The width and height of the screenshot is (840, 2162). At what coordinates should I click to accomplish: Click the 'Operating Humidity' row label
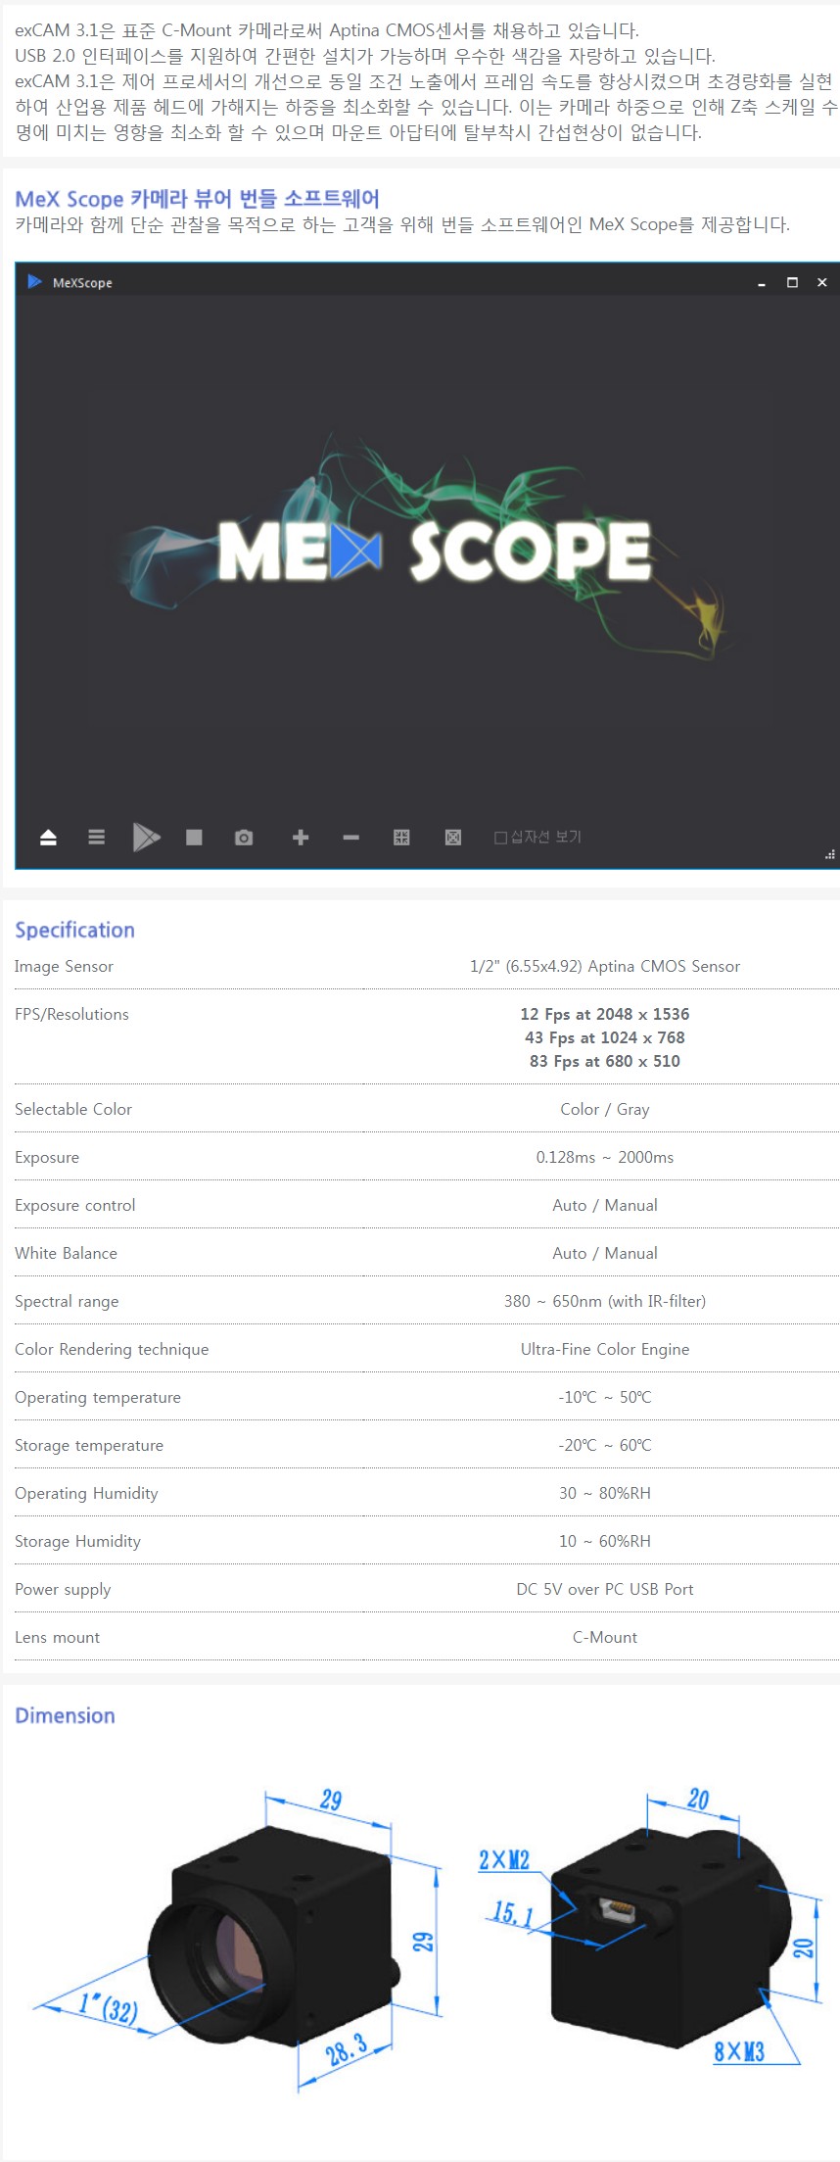[86, 1493]
